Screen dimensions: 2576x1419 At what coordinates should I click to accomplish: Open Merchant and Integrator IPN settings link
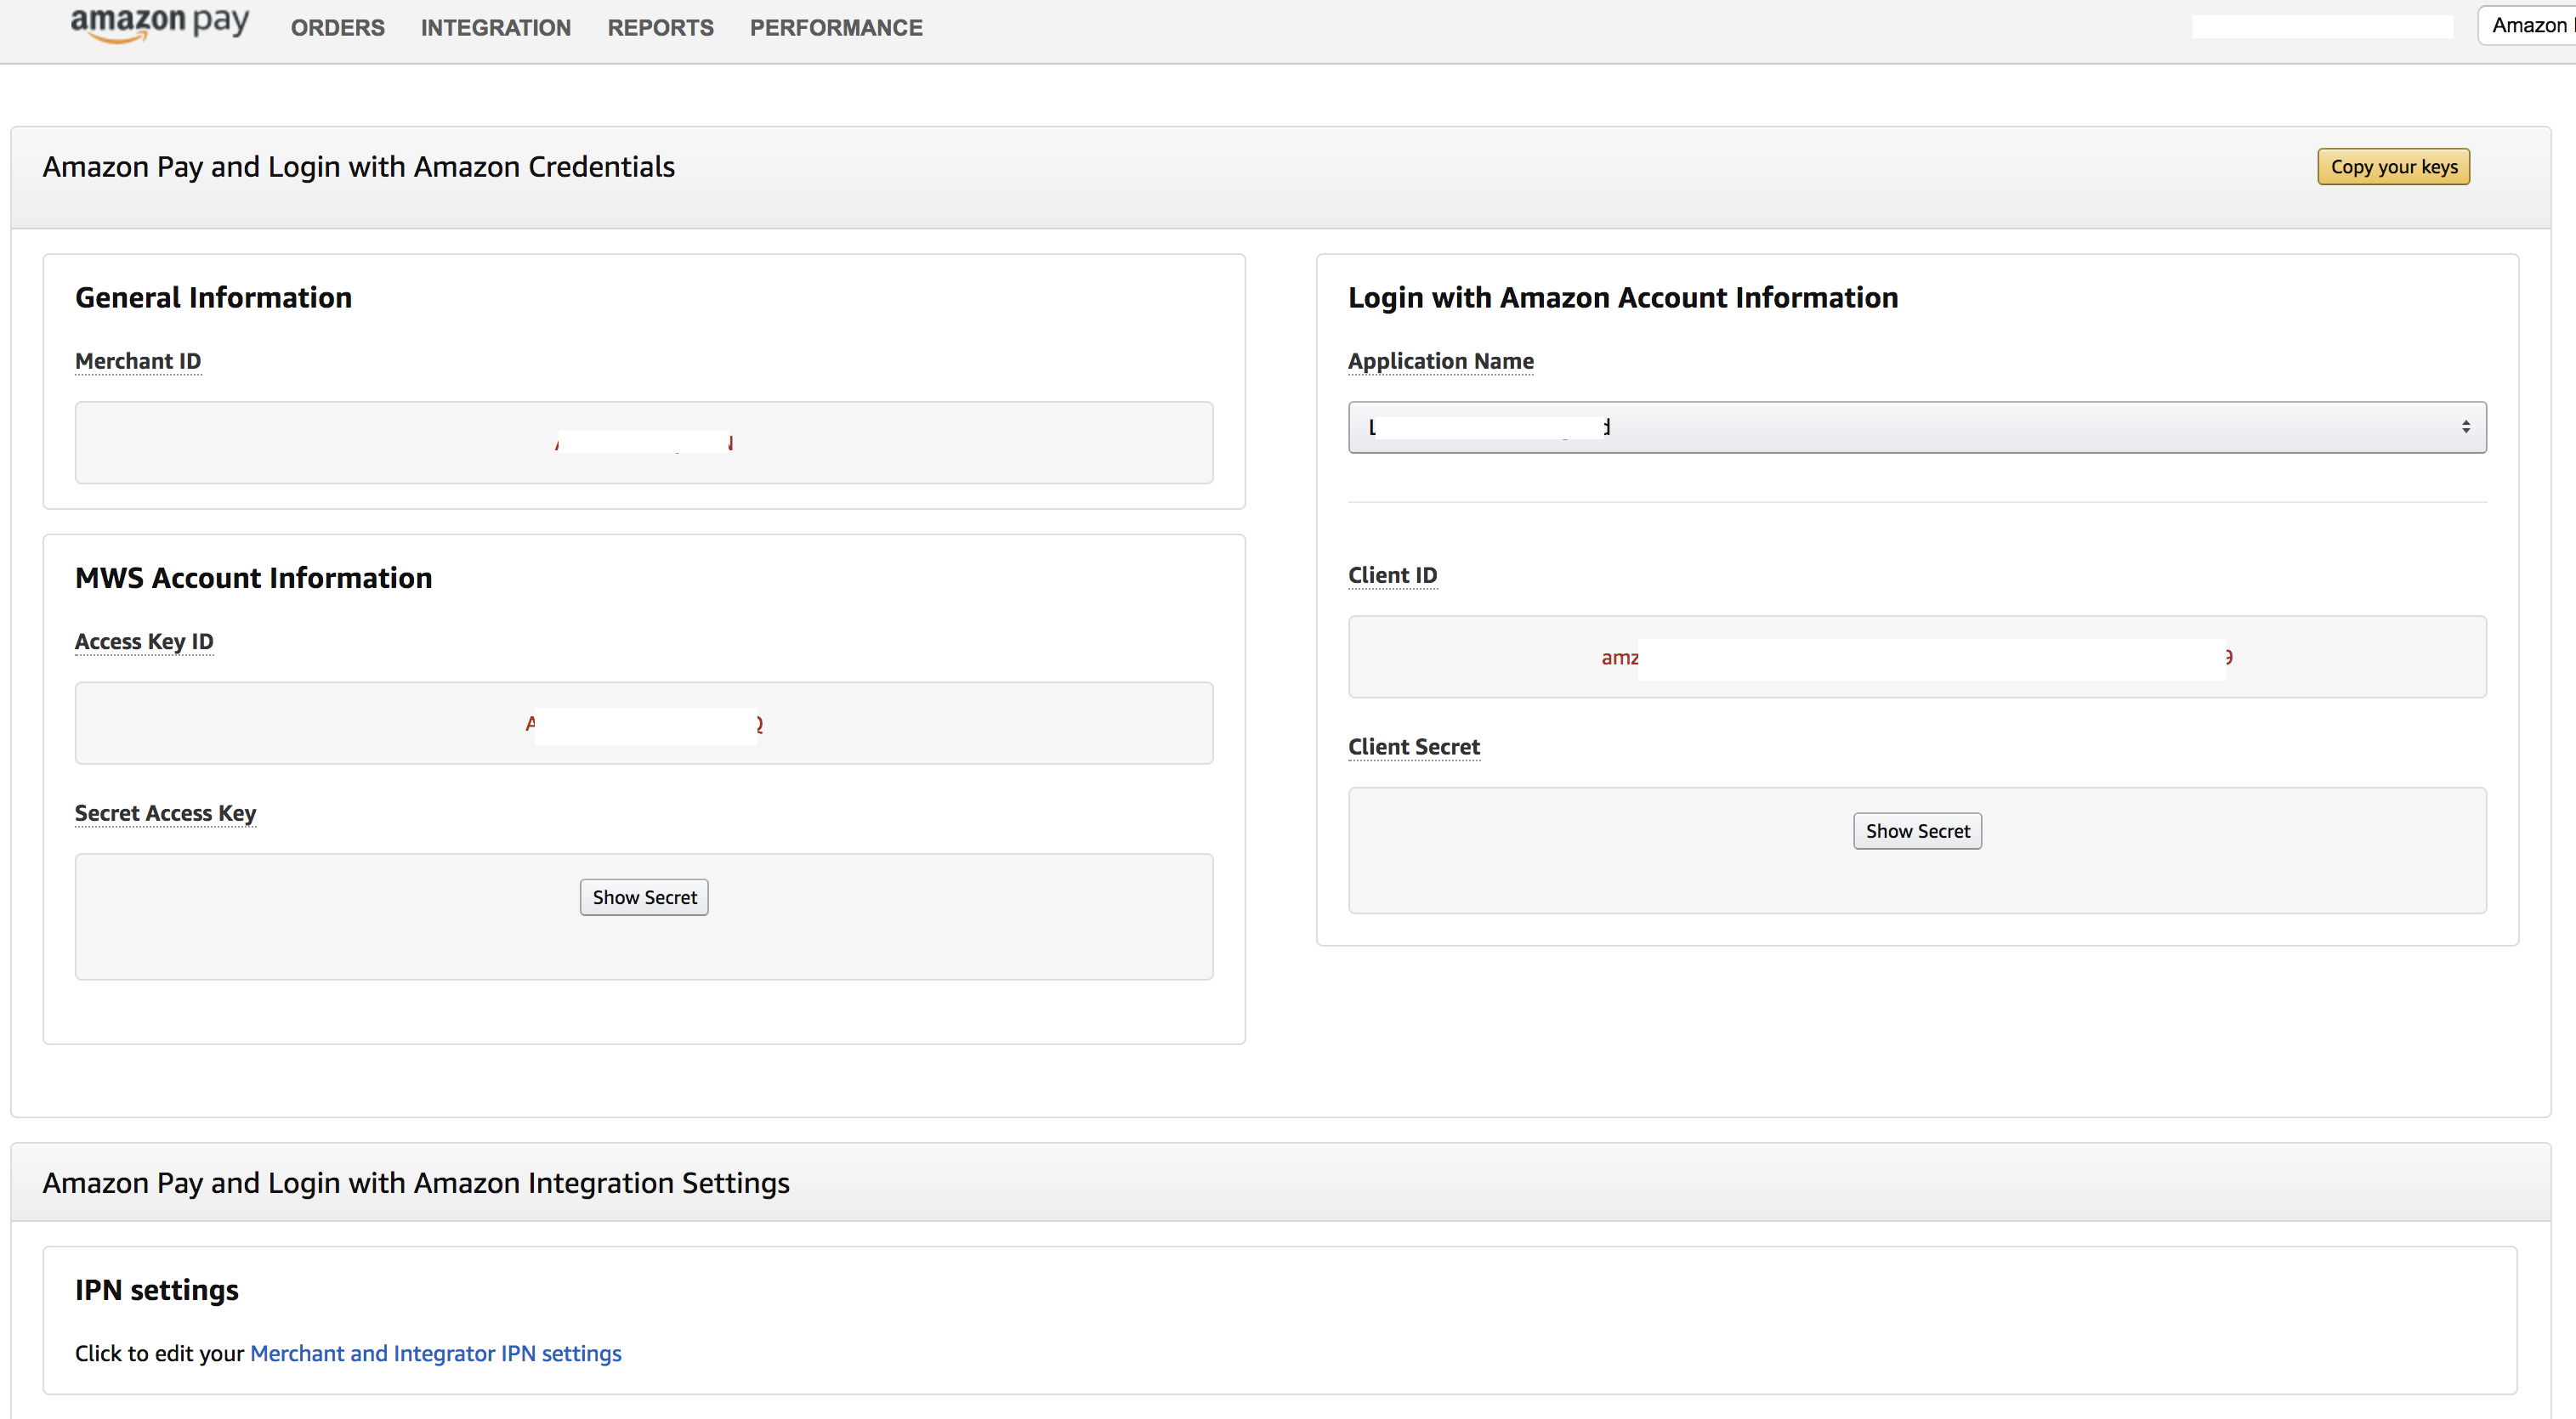click(435, 1353)
